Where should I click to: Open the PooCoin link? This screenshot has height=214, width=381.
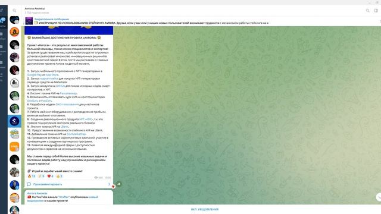[46, 100]
